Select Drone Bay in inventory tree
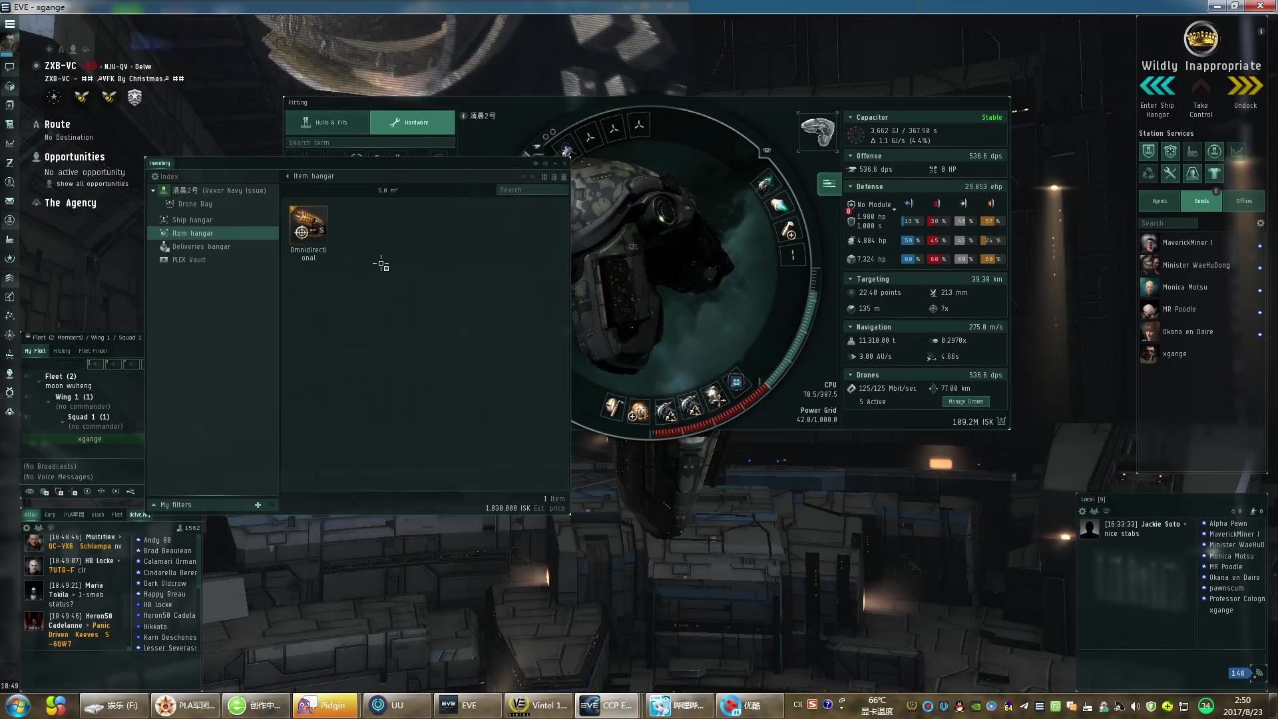The height and width of the screenshot is (719, 1278). pyautogui.click(x=194, y=204)
